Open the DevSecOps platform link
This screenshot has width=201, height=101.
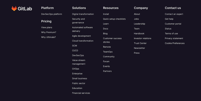(51, 14)
